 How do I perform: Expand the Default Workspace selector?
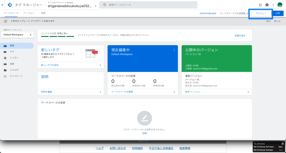click(17, 35)
